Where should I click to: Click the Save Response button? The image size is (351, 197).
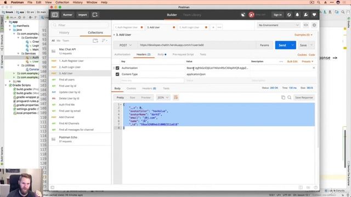tap(304, 97)
